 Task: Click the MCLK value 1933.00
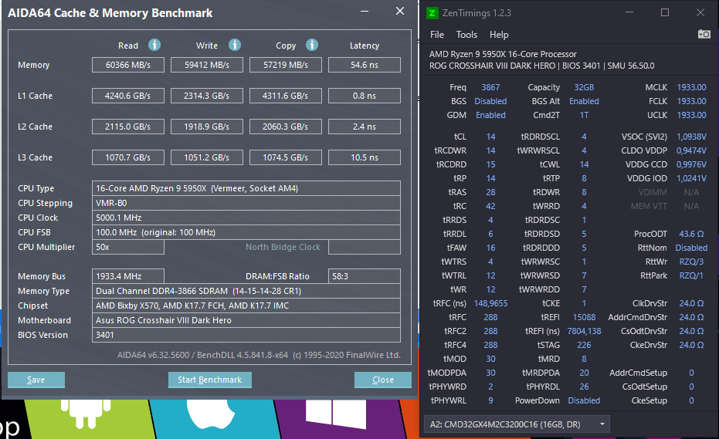point(691,87)
